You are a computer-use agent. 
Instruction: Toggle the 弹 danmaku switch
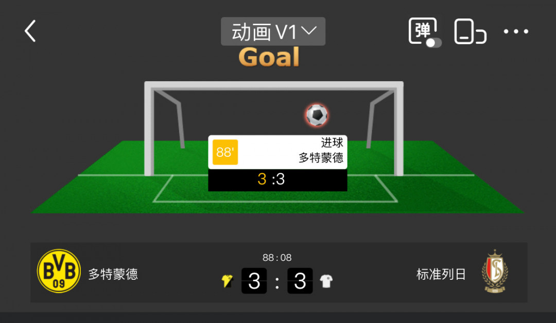click(425, 32)
